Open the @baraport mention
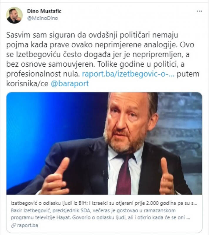The image size is (209, 235). pos(70,84)
